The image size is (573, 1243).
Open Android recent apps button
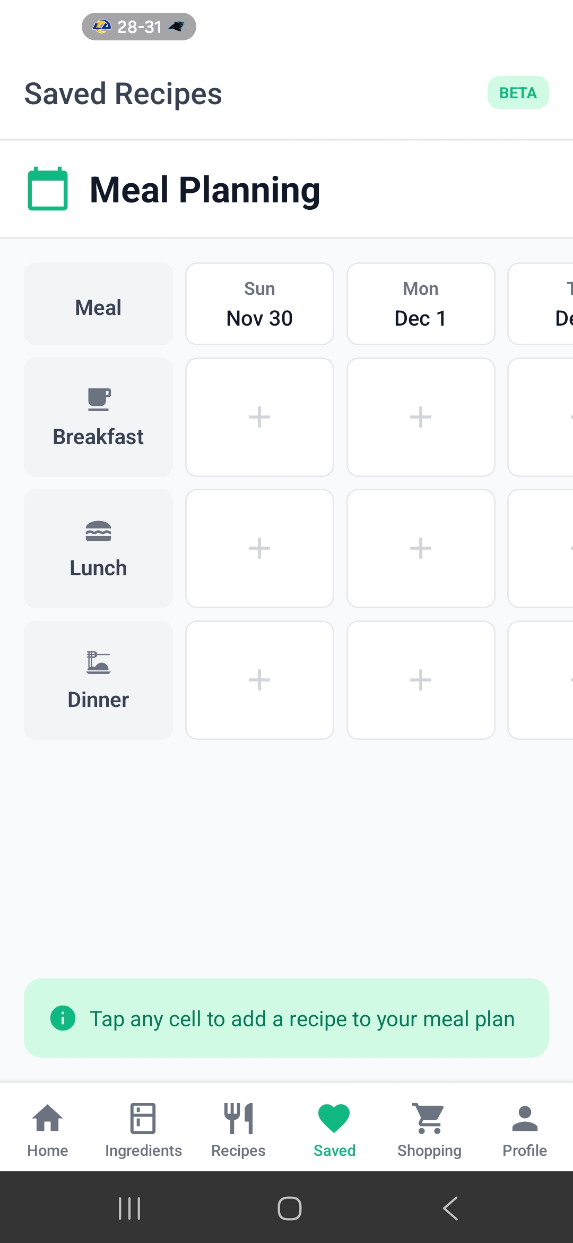click(x=129, y=1208)
